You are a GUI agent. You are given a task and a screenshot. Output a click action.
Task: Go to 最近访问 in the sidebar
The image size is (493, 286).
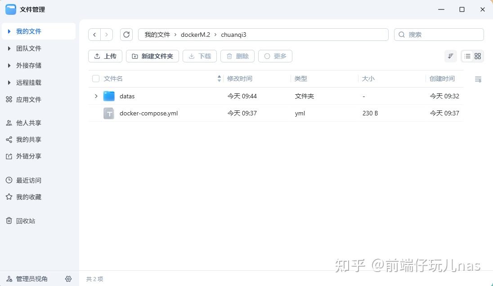coord(28,180)
